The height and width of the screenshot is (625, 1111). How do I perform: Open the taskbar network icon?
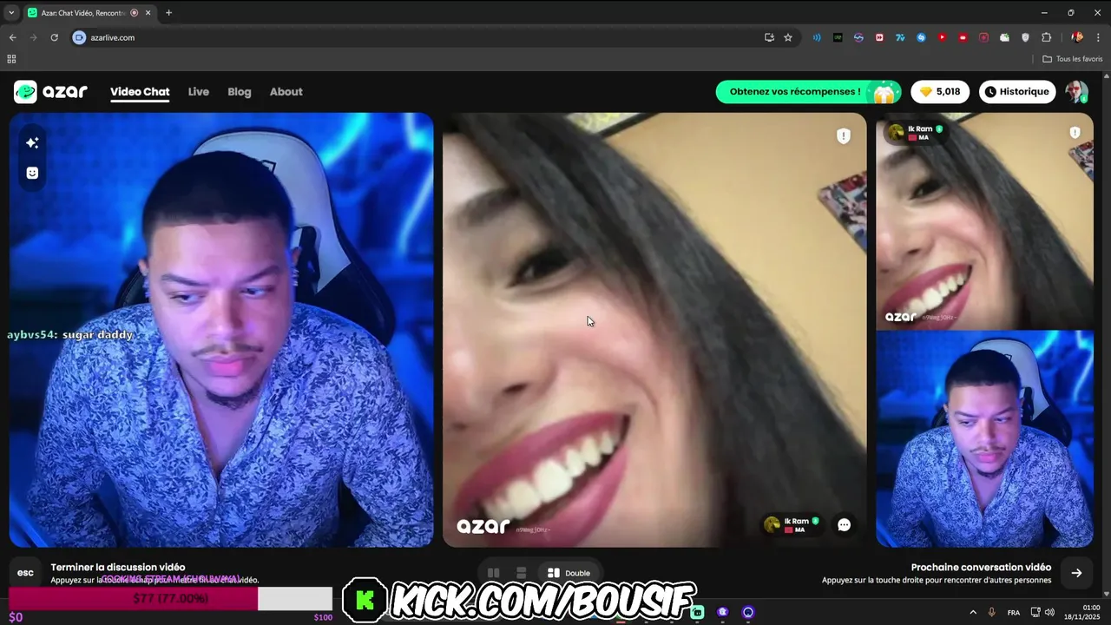click(x=1035, y=612)
